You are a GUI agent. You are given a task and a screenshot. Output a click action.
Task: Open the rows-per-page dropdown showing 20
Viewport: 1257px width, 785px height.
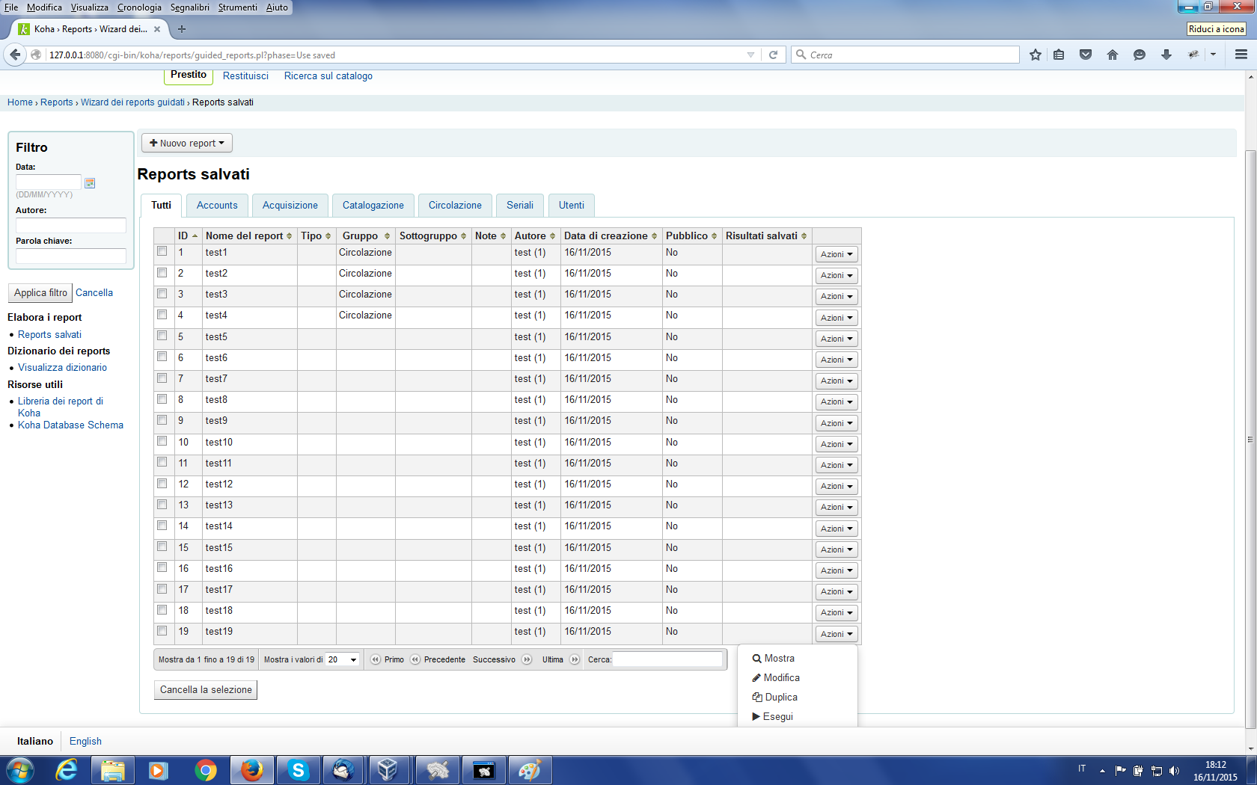[x=343, y=659]
